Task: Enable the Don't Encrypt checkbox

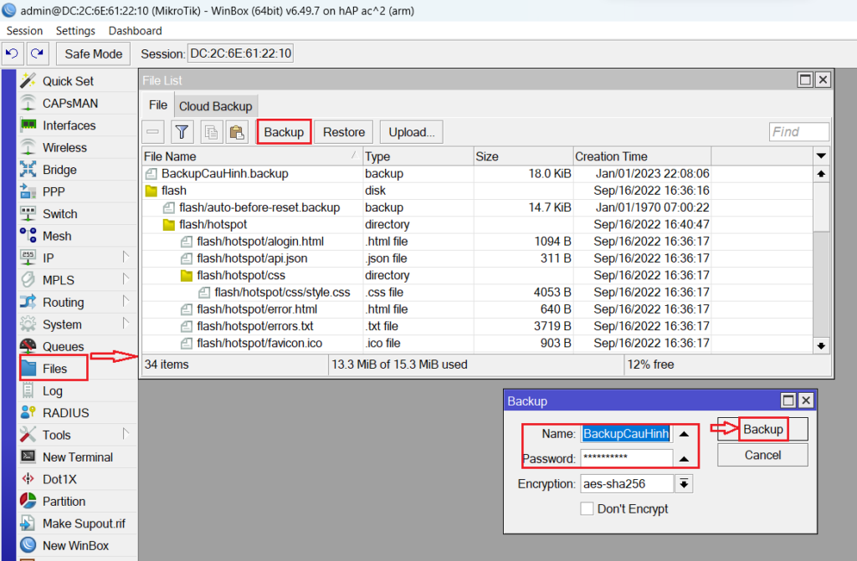Action: pos(587,508)
